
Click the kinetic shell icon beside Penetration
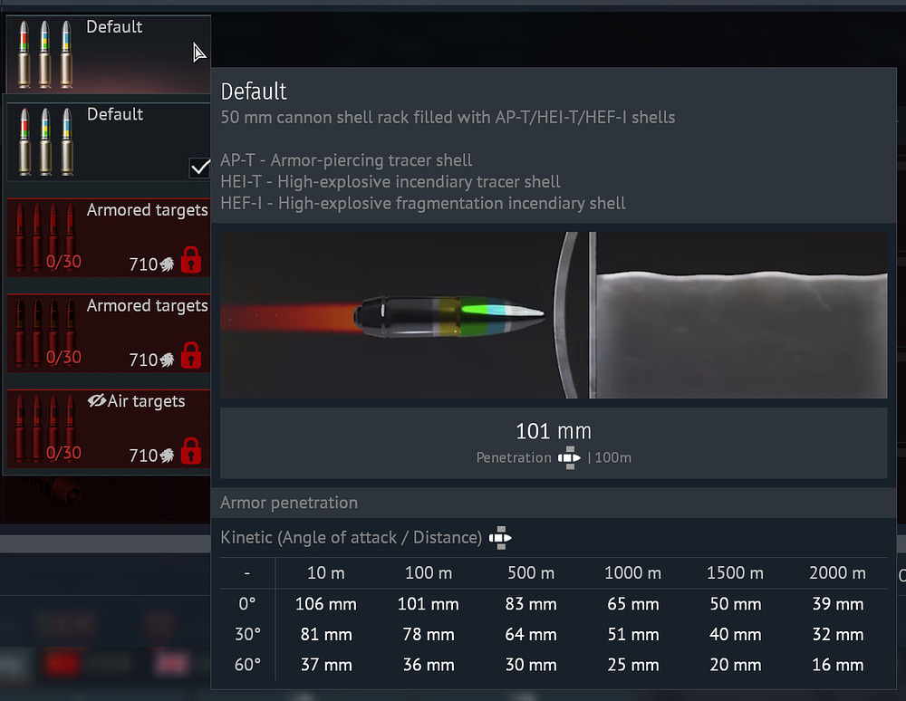(569, 457)
